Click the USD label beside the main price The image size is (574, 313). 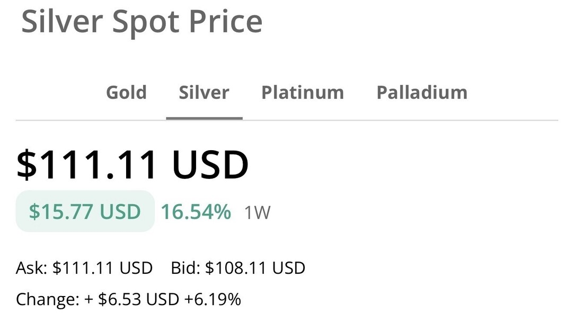tap(210, 164)
